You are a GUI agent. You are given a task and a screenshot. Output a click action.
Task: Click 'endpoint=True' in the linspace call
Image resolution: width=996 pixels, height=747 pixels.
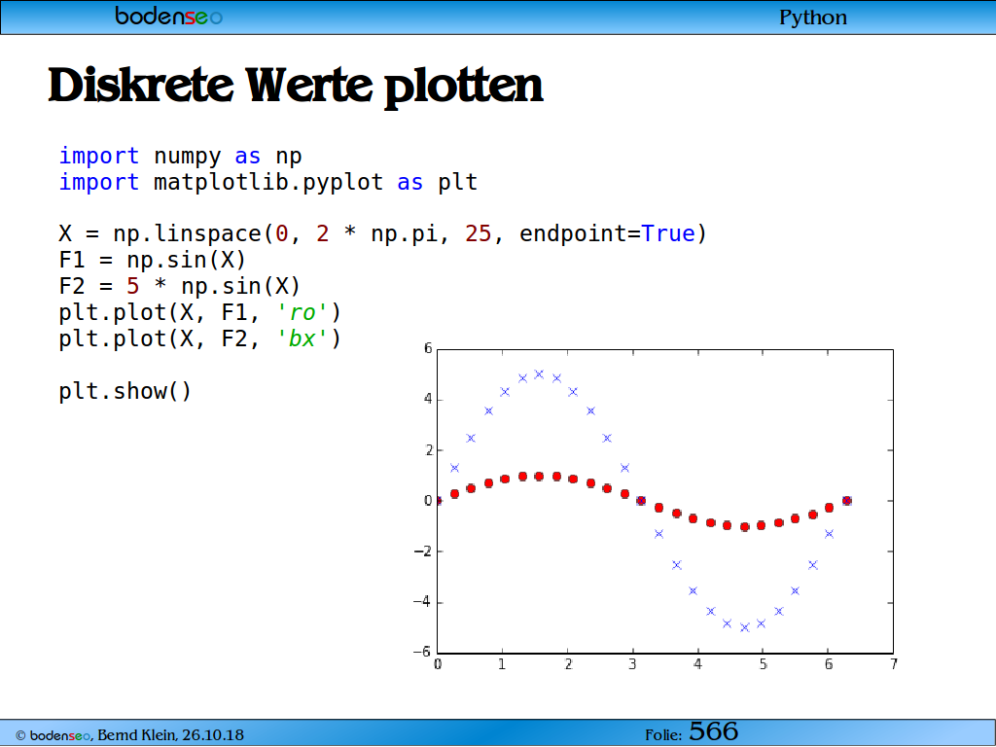point(607,234)
